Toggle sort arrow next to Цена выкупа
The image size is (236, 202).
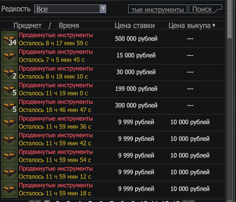coord(214,26)
